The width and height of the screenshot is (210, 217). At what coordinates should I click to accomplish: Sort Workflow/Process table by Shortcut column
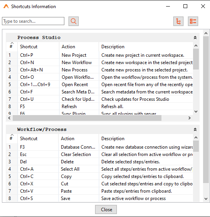click(x=38, y=139)
